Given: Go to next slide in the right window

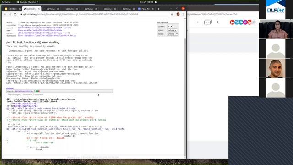Looking at the screenshot, I should tap(218, 22).
